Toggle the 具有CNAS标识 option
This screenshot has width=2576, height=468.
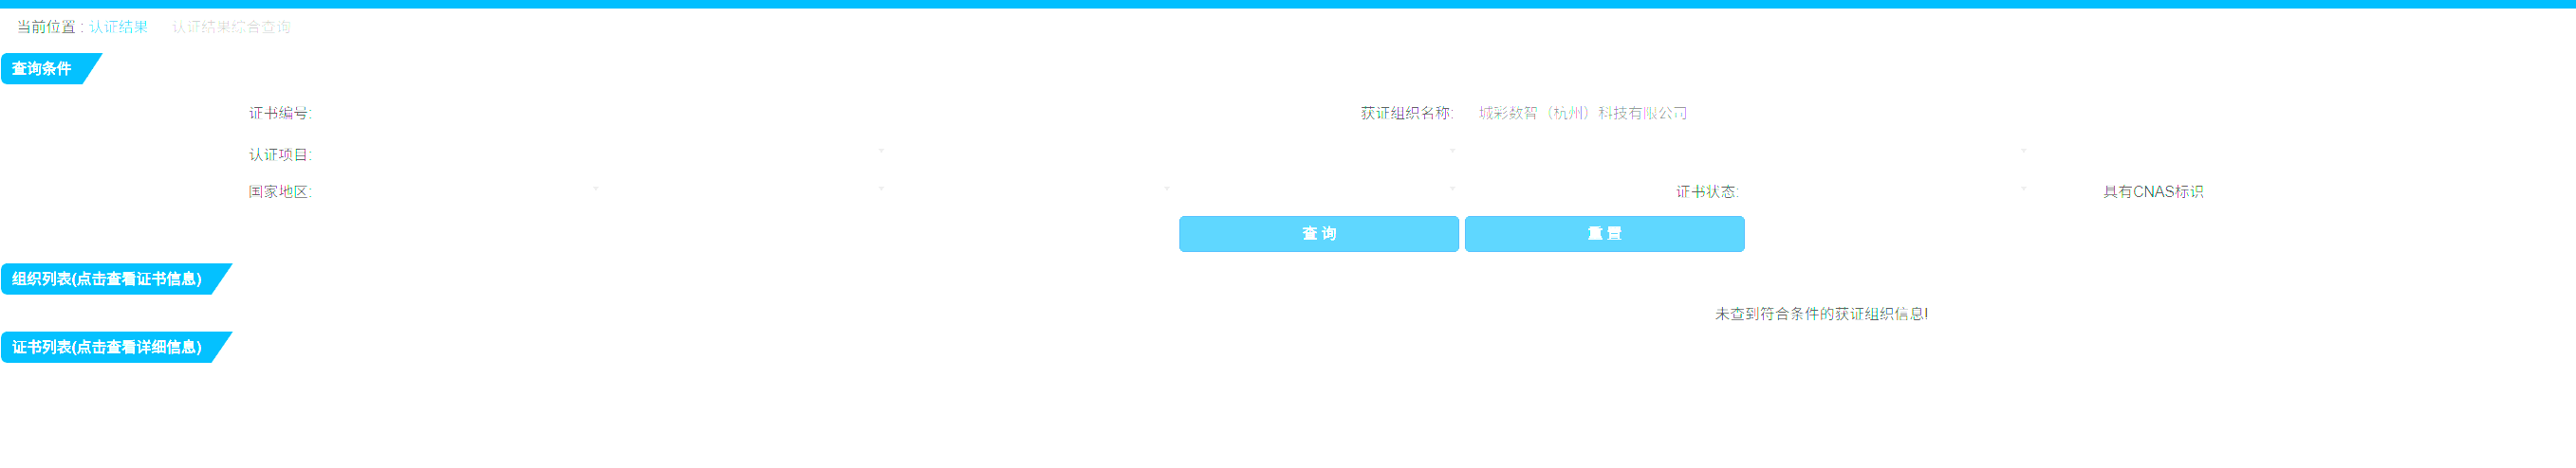pyautogui.click(x=2152, y=191)
